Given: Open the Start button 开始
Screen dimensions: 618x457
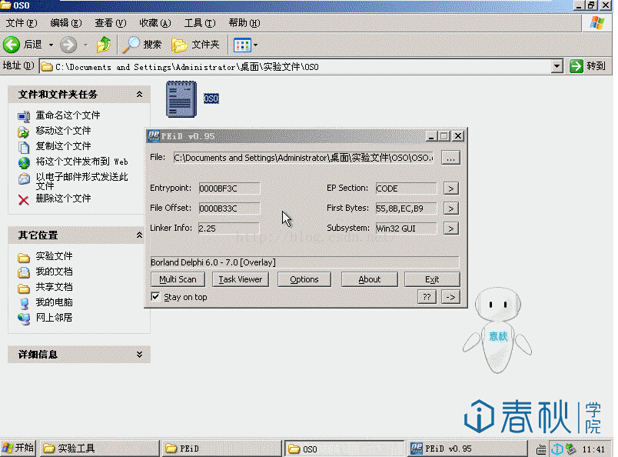Looking at the screenshot, I should point(18,449).
